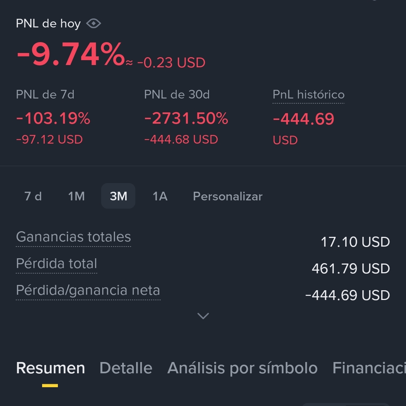Open the Análisis por símbolo tab
The height and width of the screenshot is (406, 406).
(242, 368)
